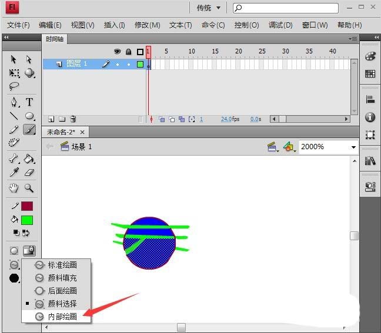Open the Edit Scene dropdown
The width and height of the screenshot is (381, 333).
pos(273,147)
